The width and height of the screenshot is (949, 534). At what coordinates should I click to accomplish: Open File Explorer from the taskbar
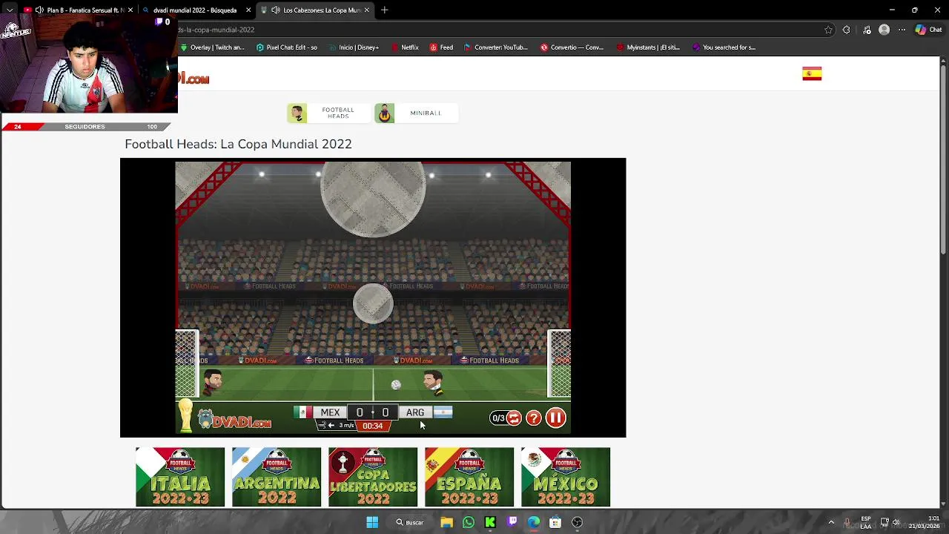coord(446,522)
